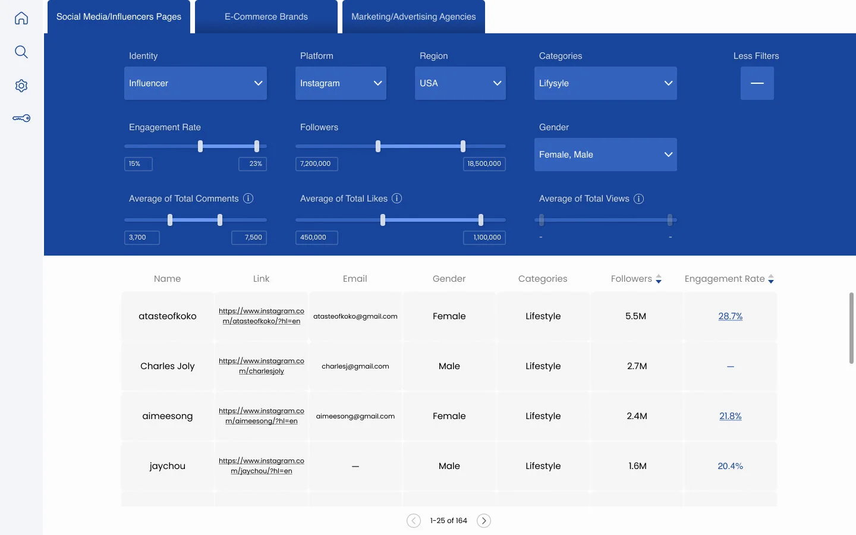Click the Total Comments maximum slider handle
This screenshot has height=535, width=856.
pos(220,220)
